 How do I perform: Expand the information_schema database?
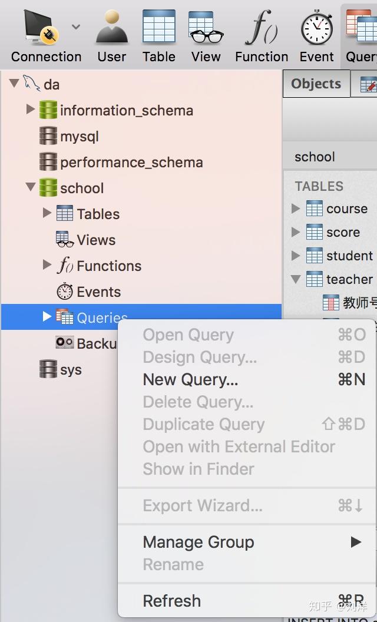31,110
